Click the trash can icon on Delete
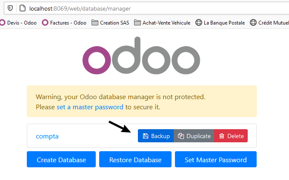This screenshot has width=289, height=180. coord(222,136)
